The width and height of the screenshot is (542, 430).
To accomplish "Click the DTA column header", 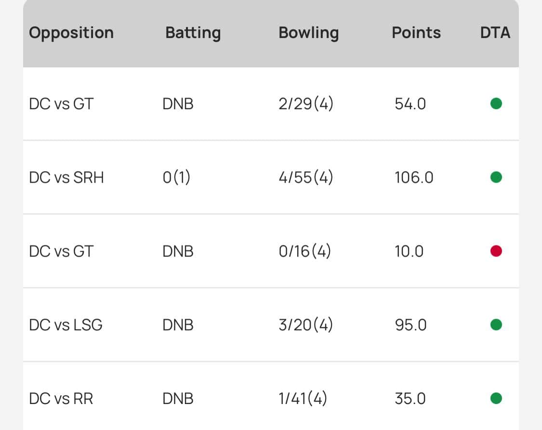I will coord(495,33).
